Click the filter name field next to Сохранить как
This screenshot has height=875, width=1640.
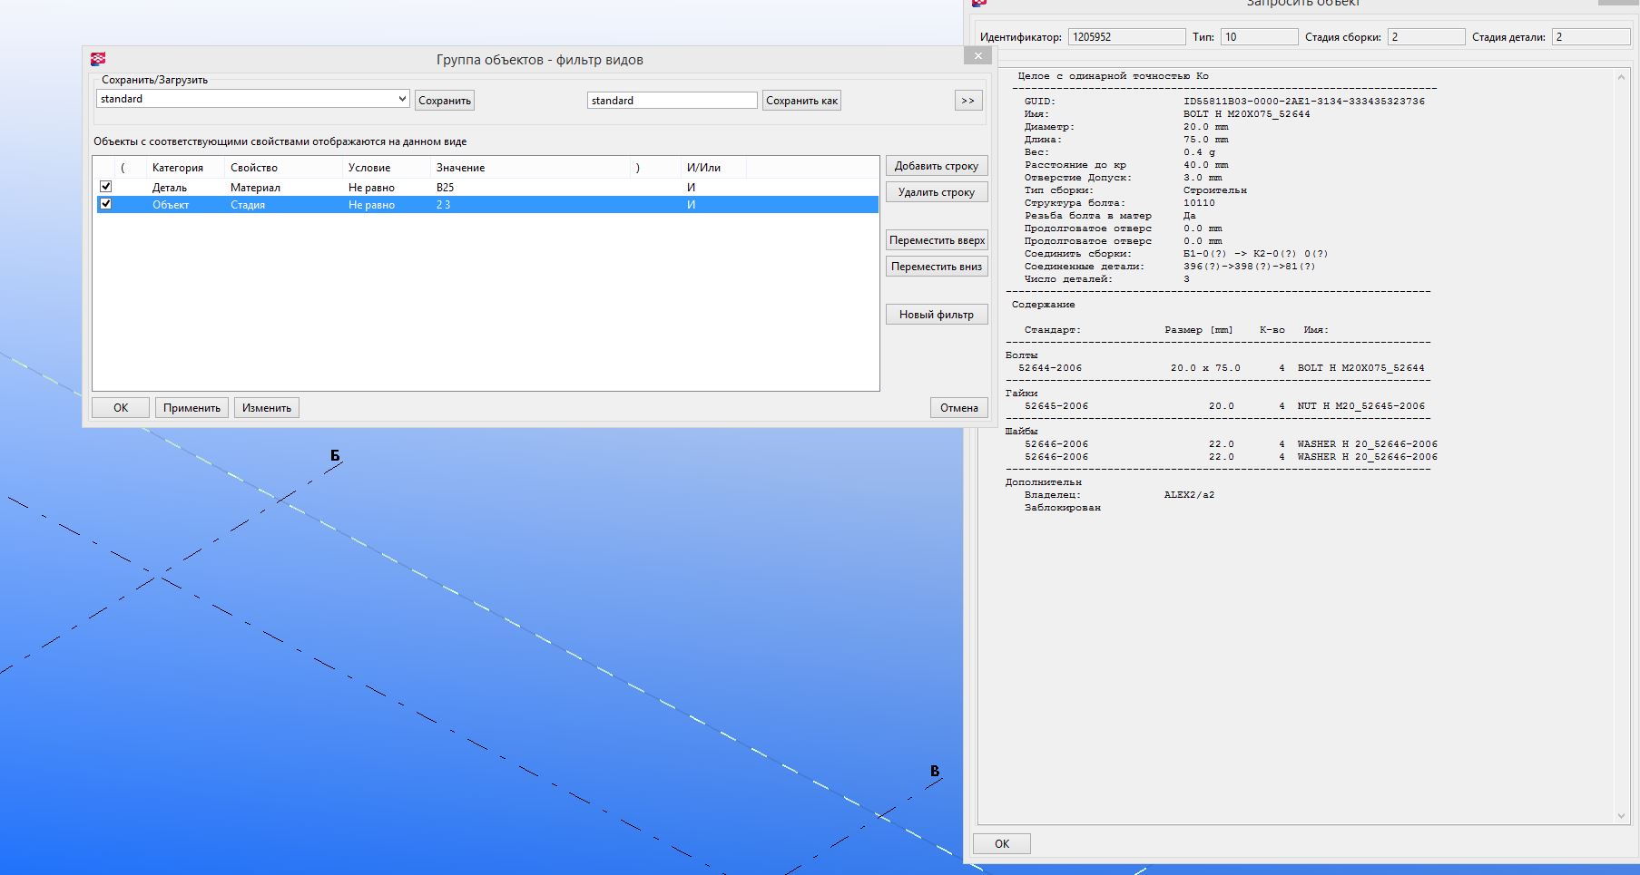672,101
